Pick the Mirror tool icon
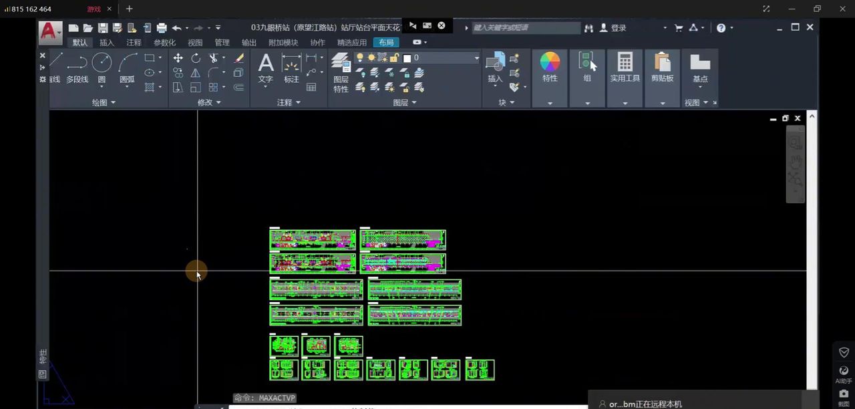Image resolution: width=855 pixels, height=409 pixels. [x=195, y=73]
